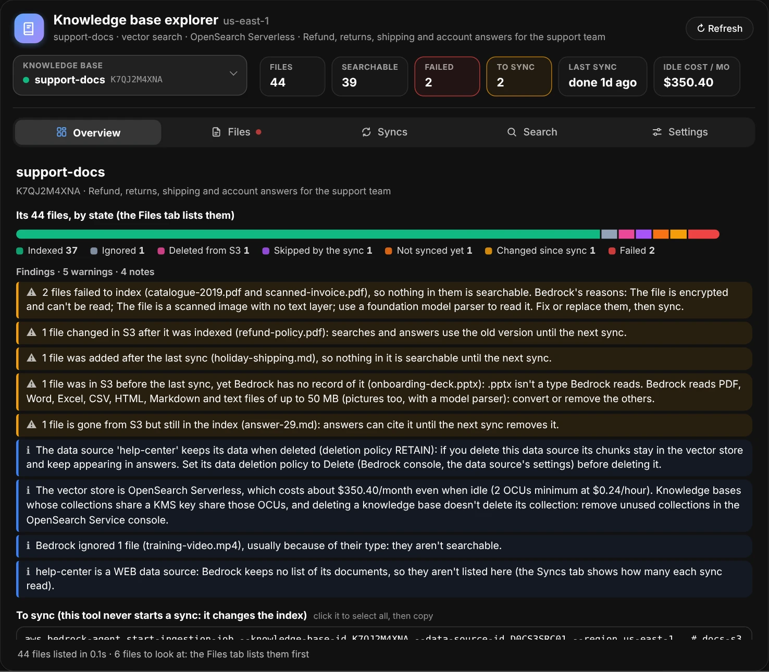Image resolution: width=769 pixels, height=672 pixels.
Task: Click the IDLE COST / MO $350.40 card
Action: click(x=697, y=76)
